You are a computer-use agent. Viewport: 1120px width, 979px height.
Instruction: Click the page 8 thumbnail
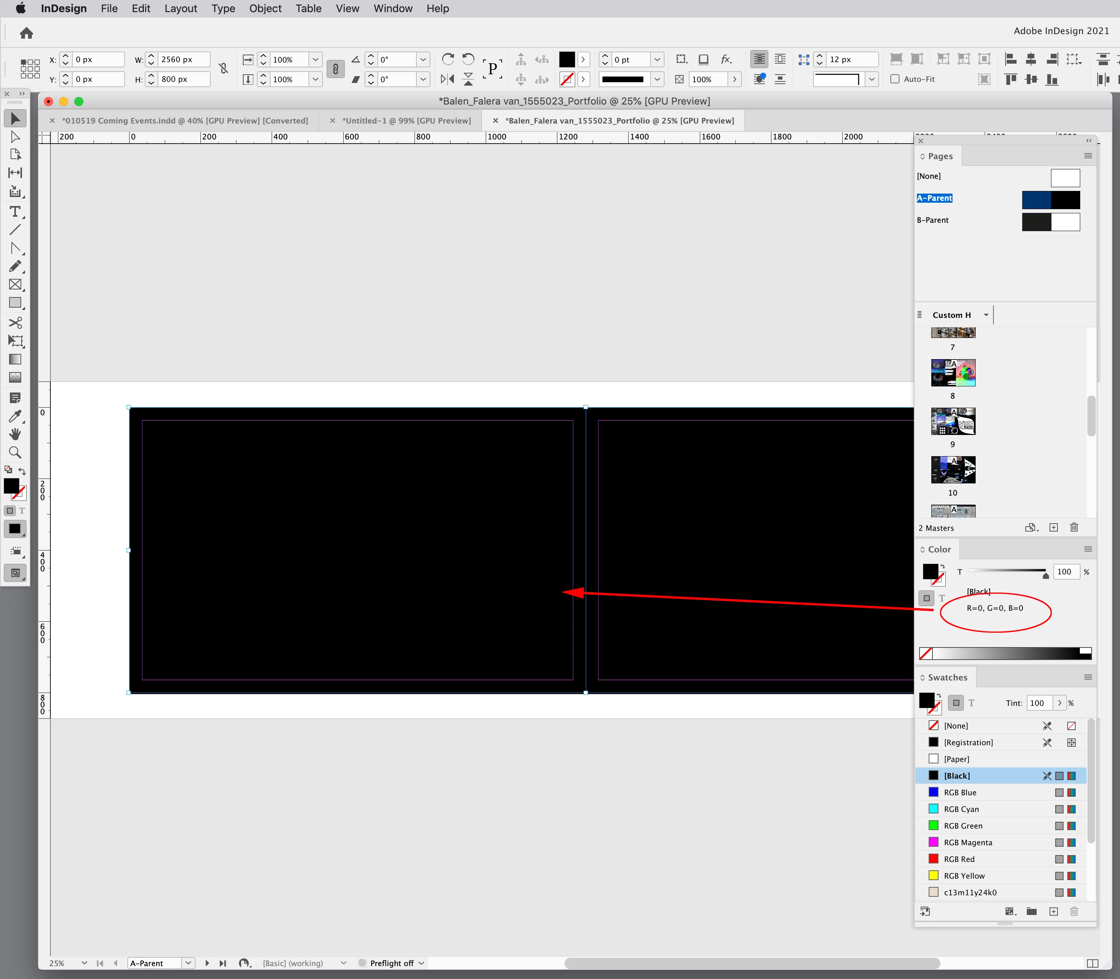coord(953,372)
